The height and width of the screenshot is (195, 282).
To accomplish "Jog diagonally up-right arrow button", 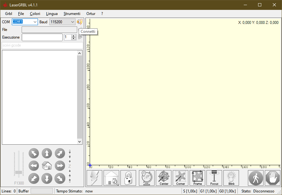I will pyautogui.click(x=60, y=153).
